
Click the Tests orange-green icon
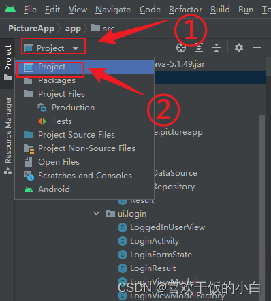point(42,121)
